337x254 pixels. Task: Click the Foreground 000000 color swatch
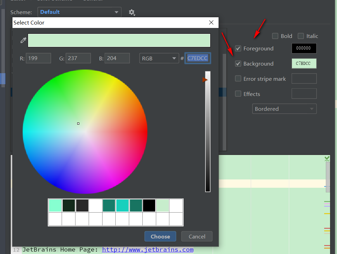[x=304, y=48]
